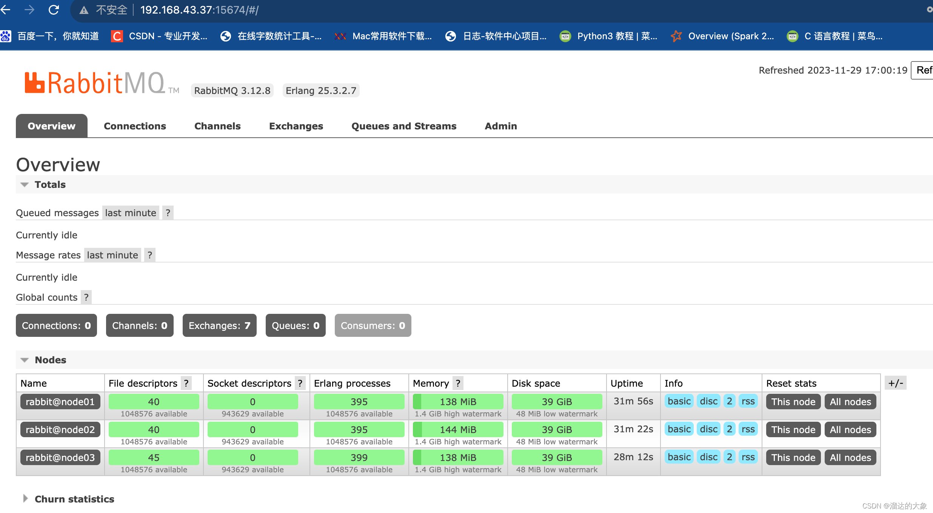
Task: Reset stats for This node on node01
Action: pyautogui.click(x=793, y=402)
